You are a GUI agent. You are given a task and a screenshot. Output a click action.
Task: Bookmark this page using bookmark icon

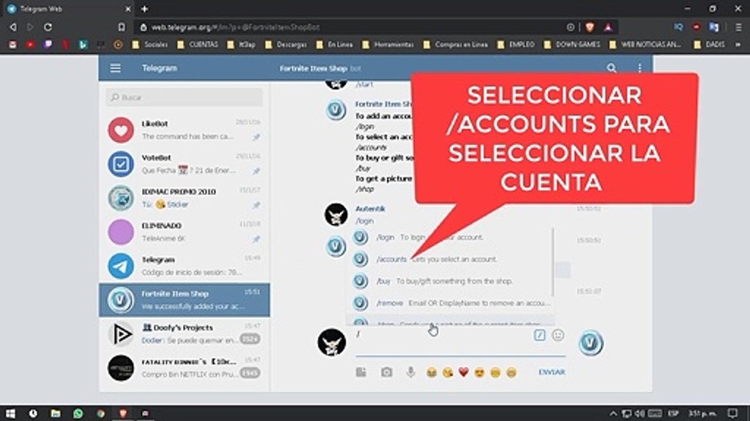[121, 27]
